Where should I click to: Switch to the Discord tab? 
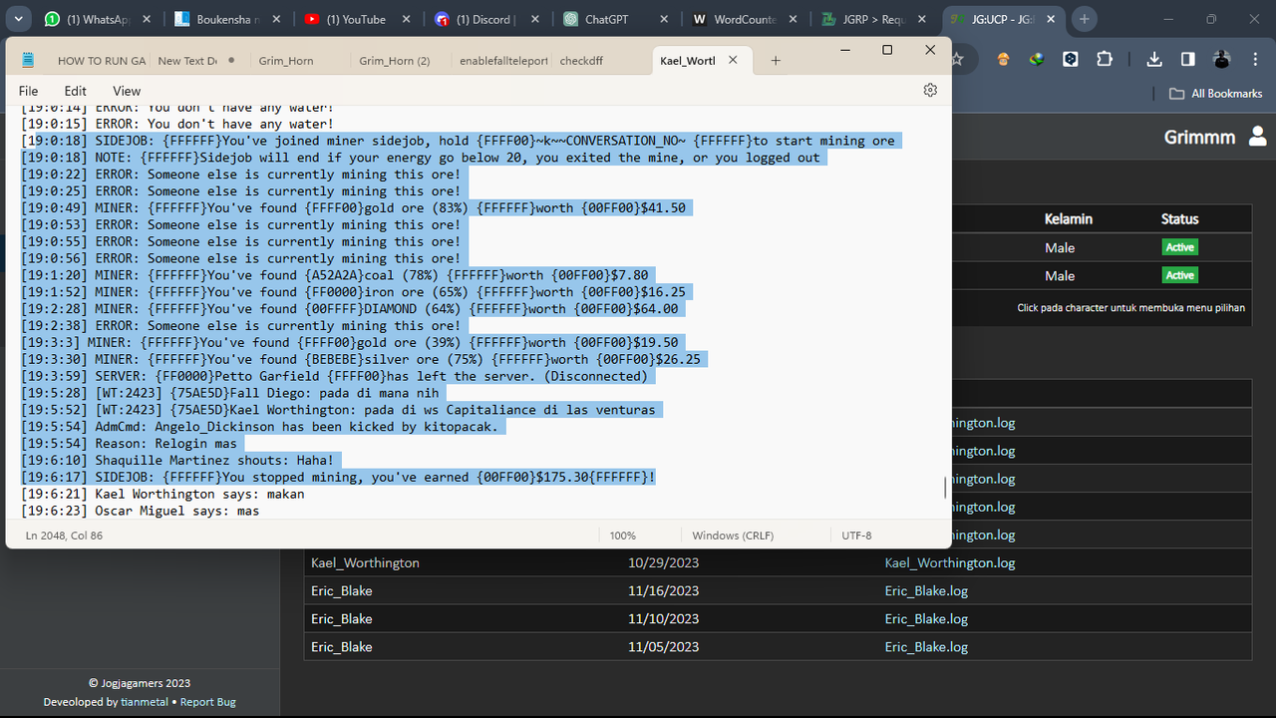[x=486, y=19]
